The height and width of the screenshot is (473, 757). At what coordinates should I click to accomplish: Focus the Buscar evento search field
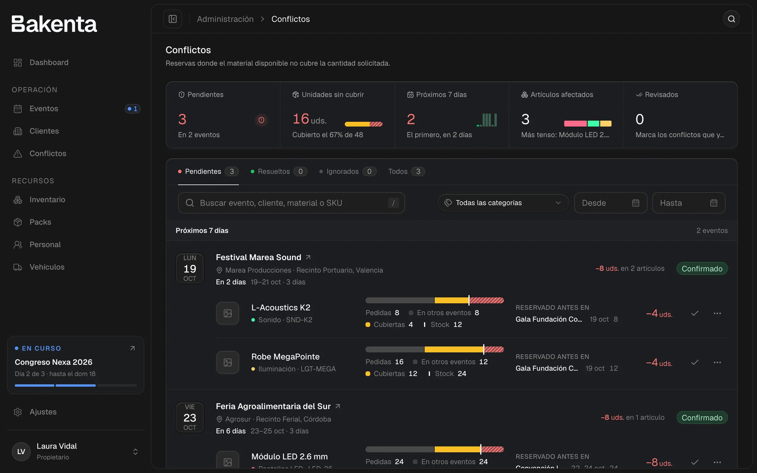click(x=291, y=203)
